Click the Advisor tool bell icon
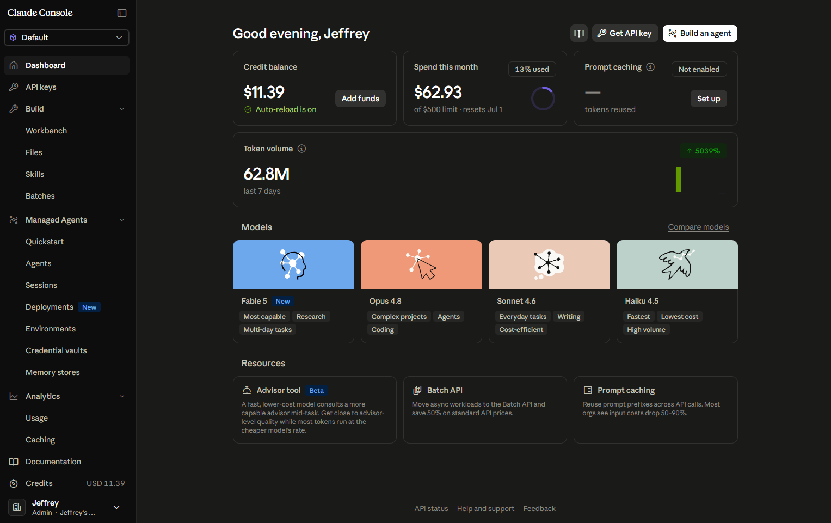Screen dimensions: 831x523 [247, 390]
